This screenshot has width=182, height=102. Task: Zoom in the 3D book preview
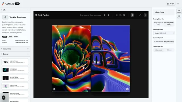[124, 15]
